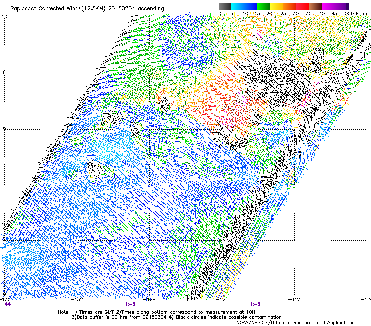Click the latitude label '2' on left axis
This screenshot has width=371, height=326.
coord(4,239)
